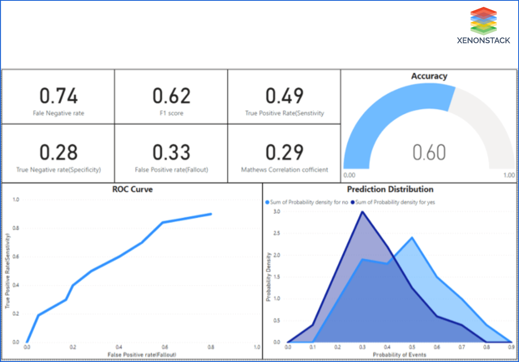Screen dimensions: 519x362
Task: Click the 0.33 False Positive rate value
Action: click(x=171, y=152)
